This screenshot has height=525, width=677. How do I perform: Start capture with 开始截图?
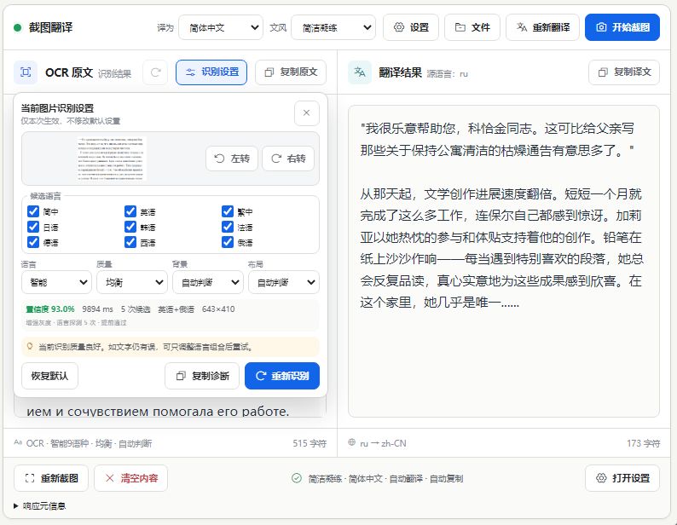pos(622,27)
